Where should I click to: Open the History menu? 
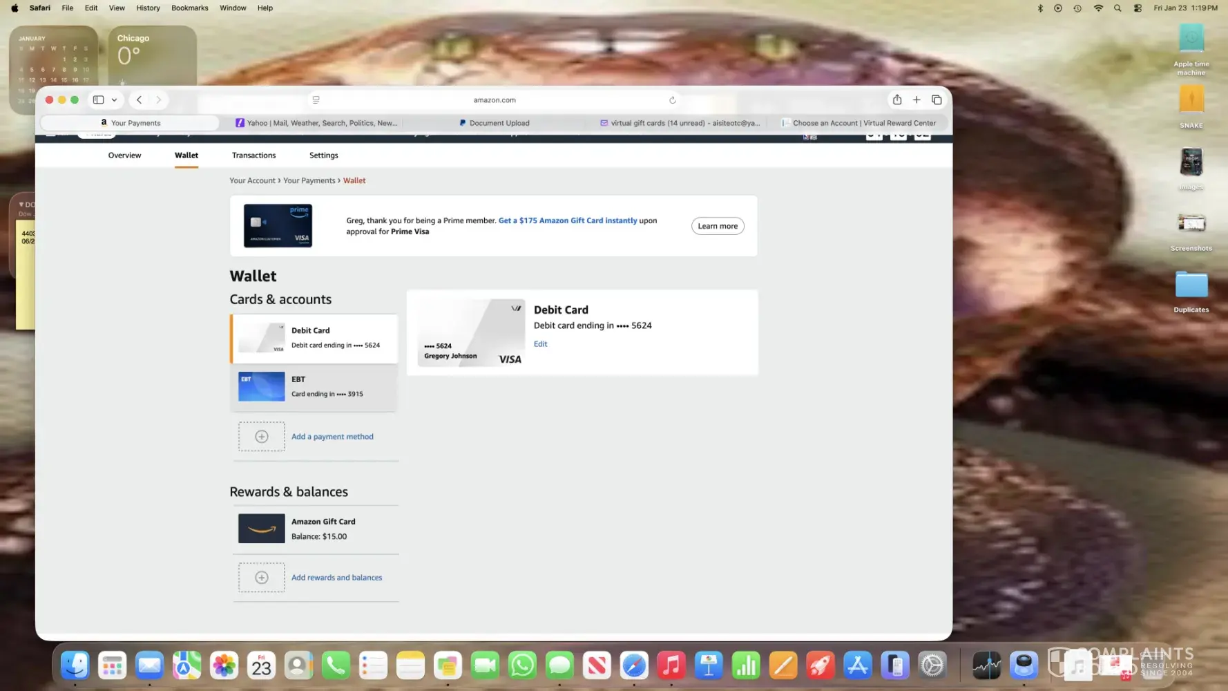pyautogui.click(x=148, y=8)
